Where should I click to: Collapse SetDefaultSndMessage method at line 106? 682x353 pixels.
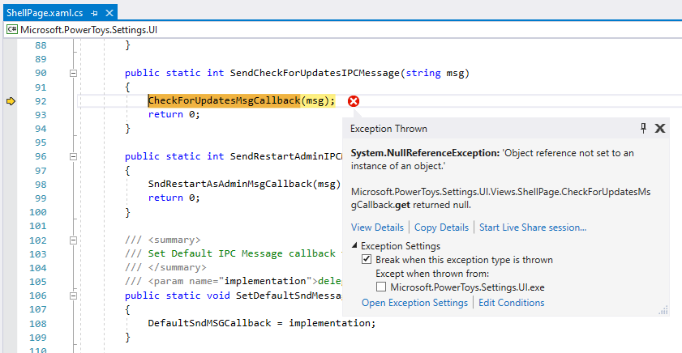[73, 296]
